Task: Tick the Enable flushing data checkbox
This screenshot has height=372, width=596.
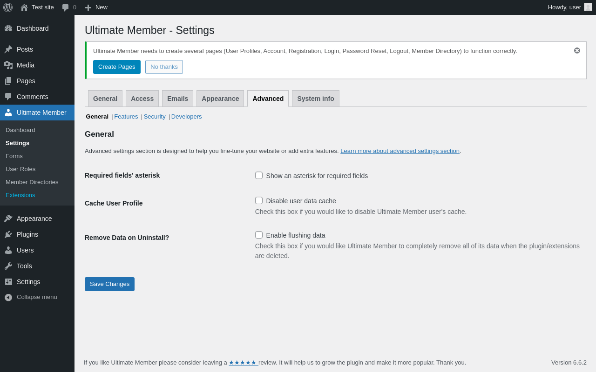Action: pyautogui.click(x=259, y=235)
